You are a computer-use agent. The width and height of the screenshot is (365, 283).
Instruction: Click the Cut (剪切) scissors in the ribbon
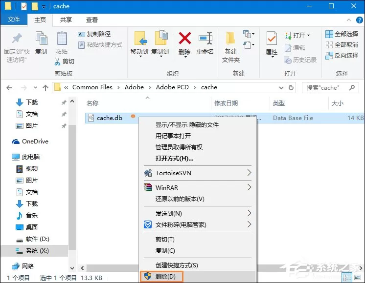pos(64,61)
